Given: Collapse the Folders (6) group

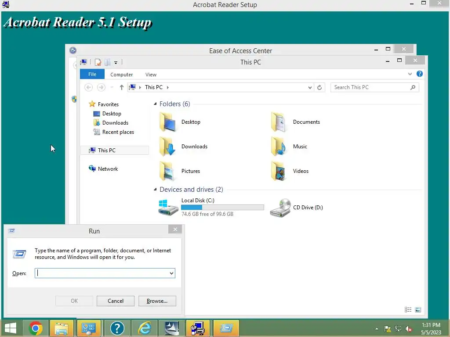Looking at the screenshot, I should pos(155,104).
